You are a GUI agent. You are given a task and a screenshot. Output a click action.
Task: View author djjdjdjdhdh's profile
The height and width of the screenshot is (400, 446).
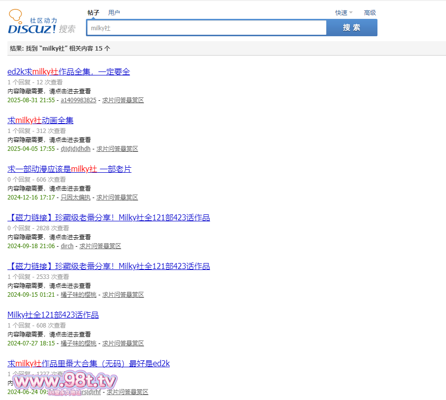click(75, 149)
